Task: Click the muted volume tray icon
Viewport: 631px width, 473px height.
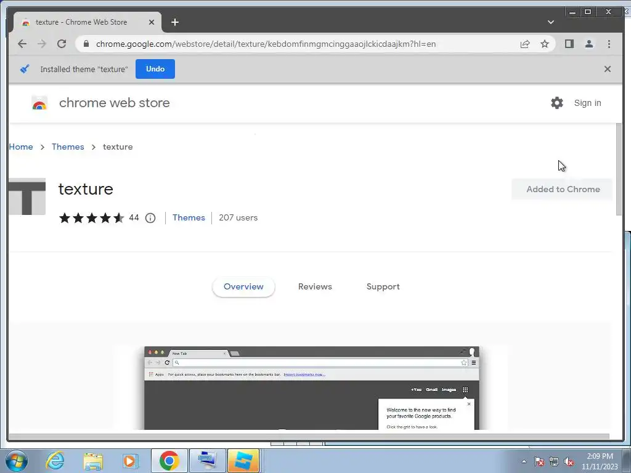Action: [x=569, y=461]
